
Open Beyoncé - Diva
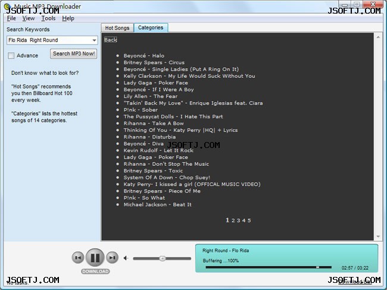point(143,144)
